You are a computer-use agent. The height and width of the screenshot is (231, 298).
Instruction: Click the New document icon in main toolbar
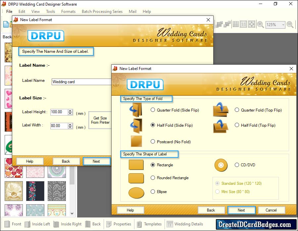pyautogui.click(x=6, y=24)
